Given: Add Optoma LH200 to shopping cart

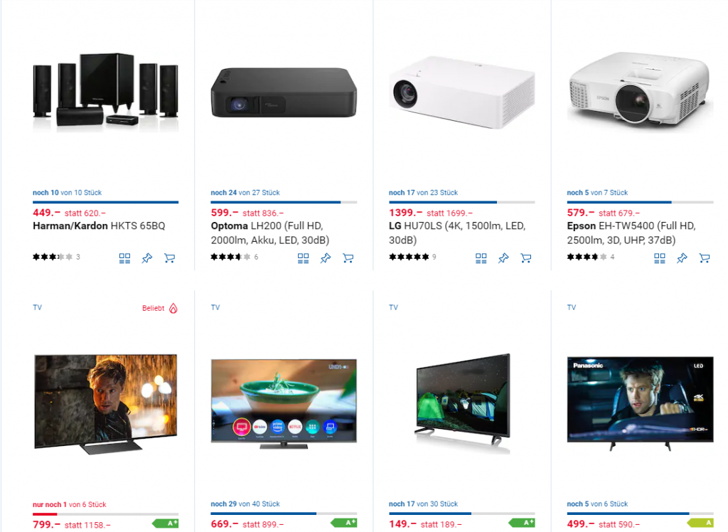Looking at the screenshot, I should pos(348,258).
